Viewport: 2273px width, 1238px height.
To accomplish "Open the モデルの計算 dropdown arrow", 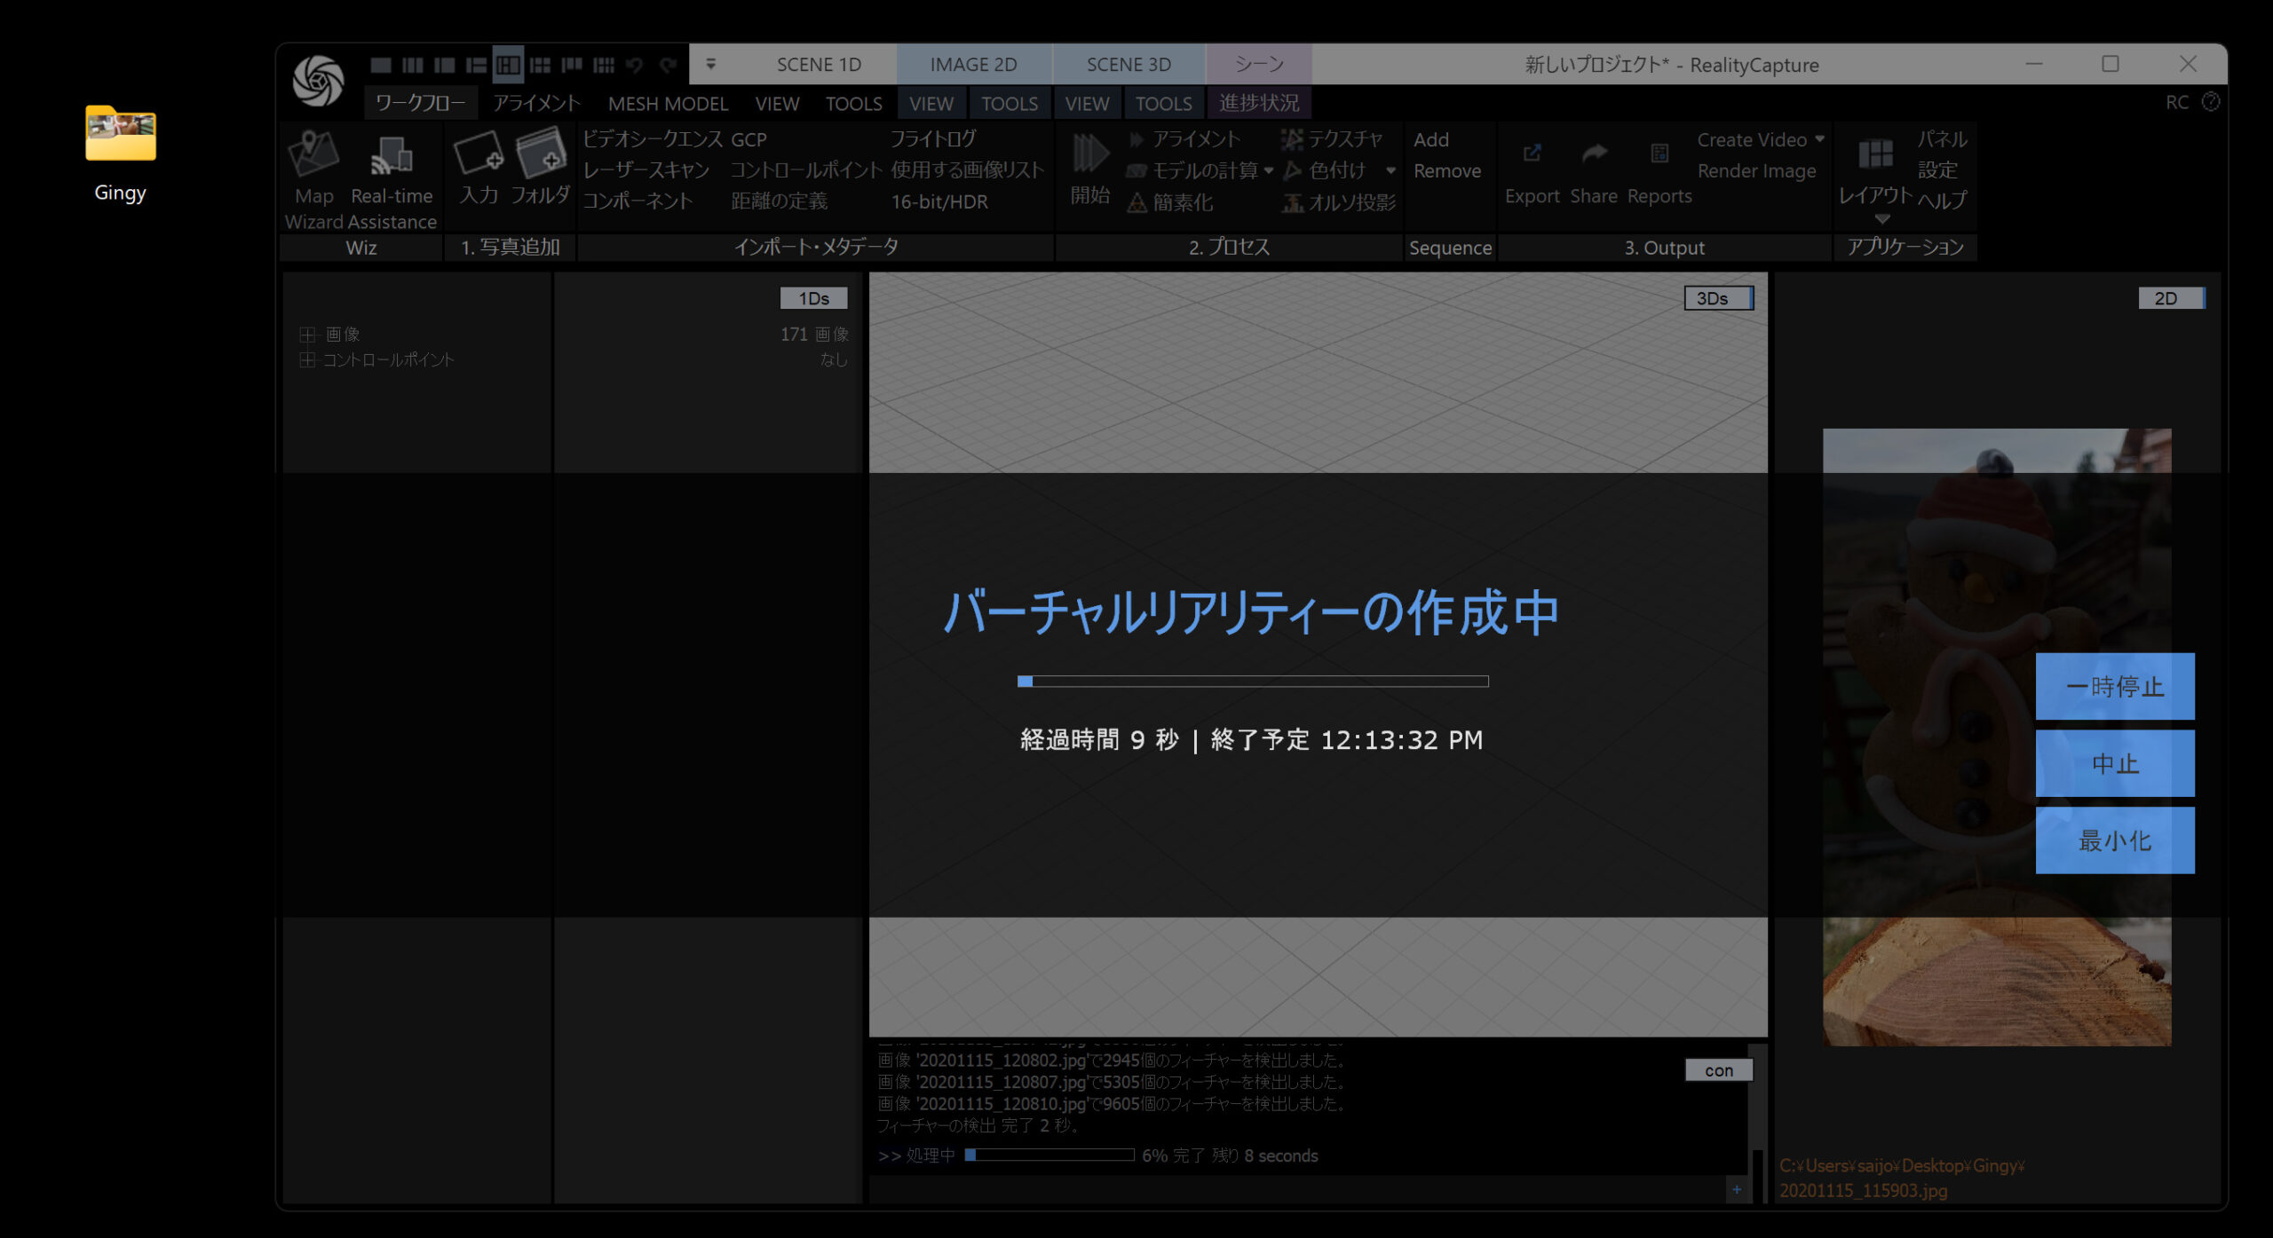I will (x=1269, y=170).
